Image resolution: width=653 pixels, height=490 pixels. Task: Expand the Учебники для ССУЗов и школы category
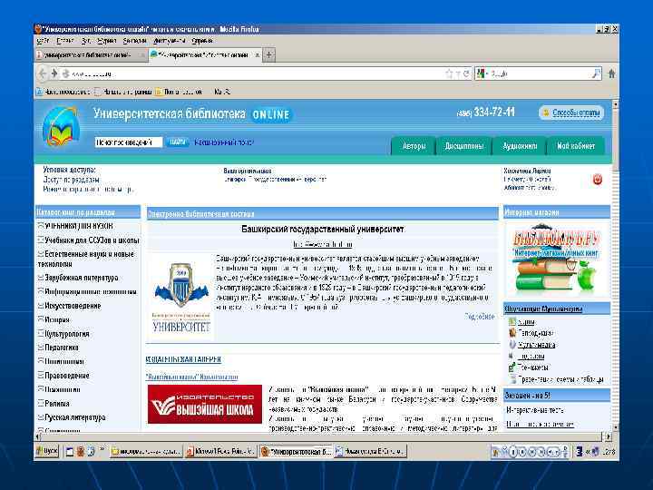pyautogui.click(x=41, y=240)
